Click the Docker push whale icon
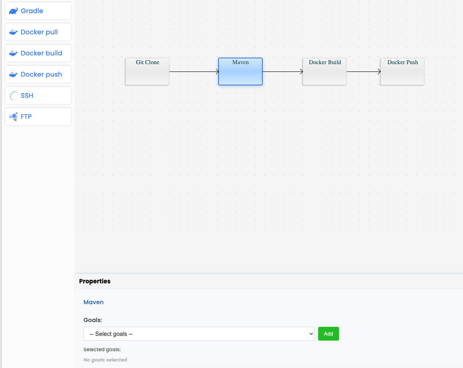Screen dimensions: 463x368 coord(13,74)
